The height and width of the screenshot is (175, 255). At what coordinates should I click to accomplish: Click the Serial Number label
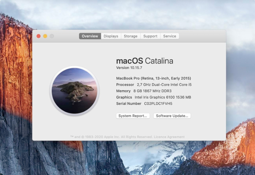pyautogui.click(x=129, y=104)
